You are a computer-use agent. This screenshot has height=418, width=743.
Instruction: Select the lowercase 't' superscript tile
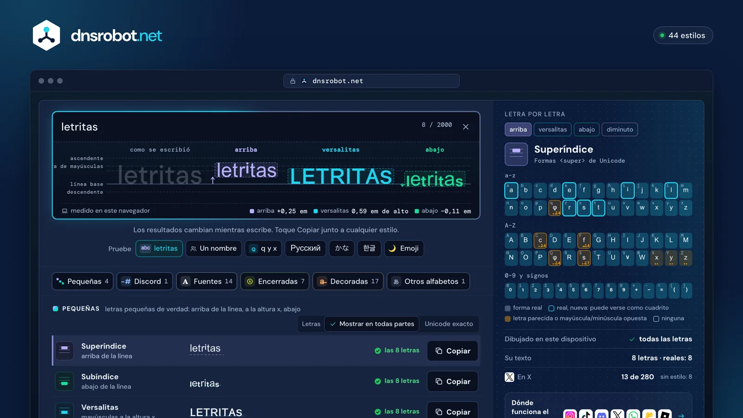coord(599,208)
